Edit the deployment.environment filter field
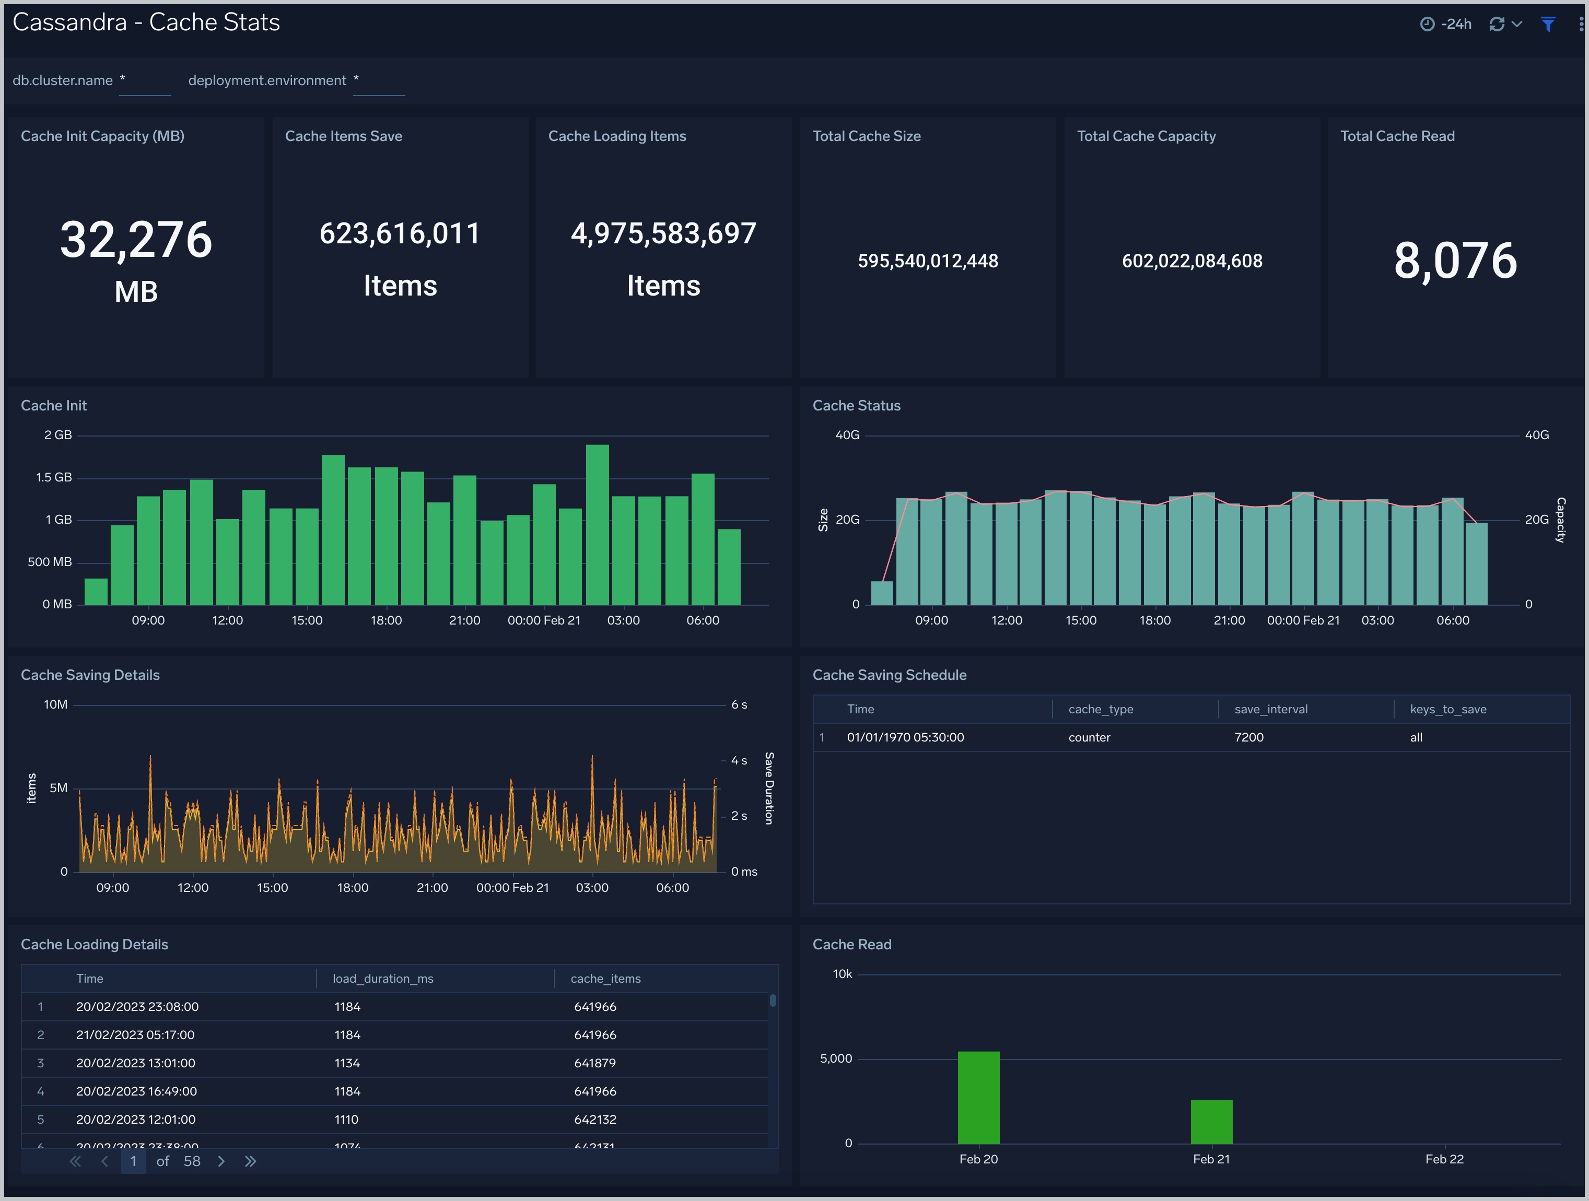This screenshot has width=1589, height=1201. pyautogui.click(x=379, y=81)
